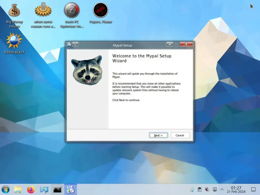
Task: Open keyboard layout tray indicator
Action: click(x=215, y=189)
